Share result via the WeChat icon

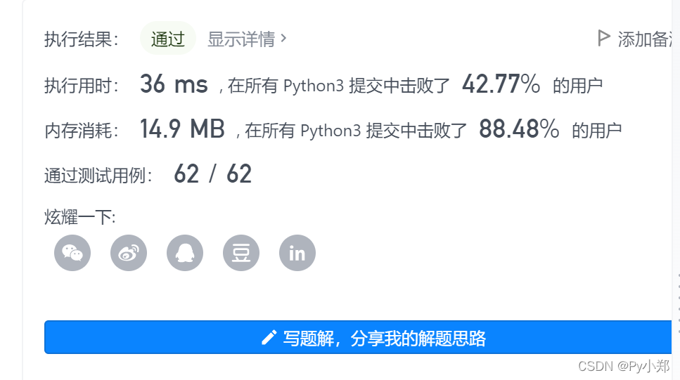(x=72, y=253)
